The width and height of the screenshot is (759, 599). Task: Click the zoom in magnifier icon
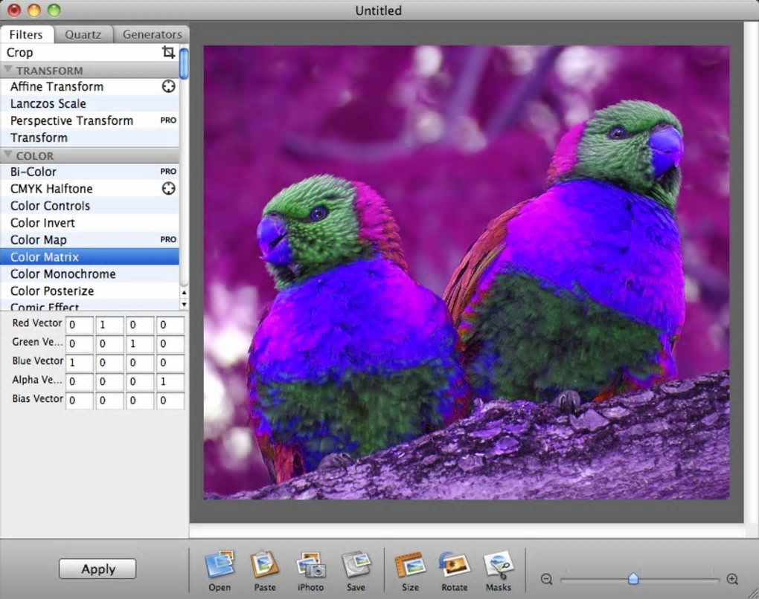click(732, 580)
